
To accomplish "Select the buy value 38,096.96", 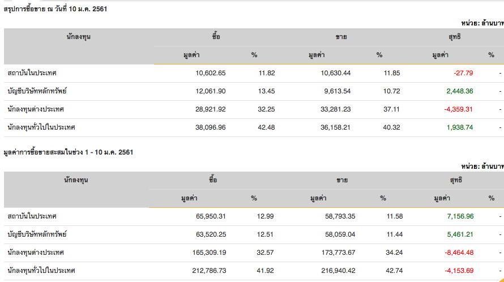I will (x=210, y=127).
